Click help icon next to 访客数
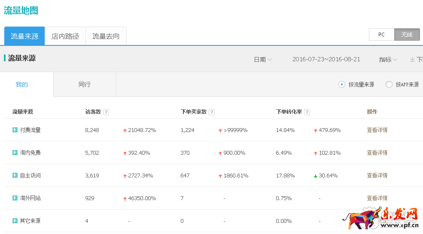This screenshot has width=423, height=234. (x=106, y=112)
